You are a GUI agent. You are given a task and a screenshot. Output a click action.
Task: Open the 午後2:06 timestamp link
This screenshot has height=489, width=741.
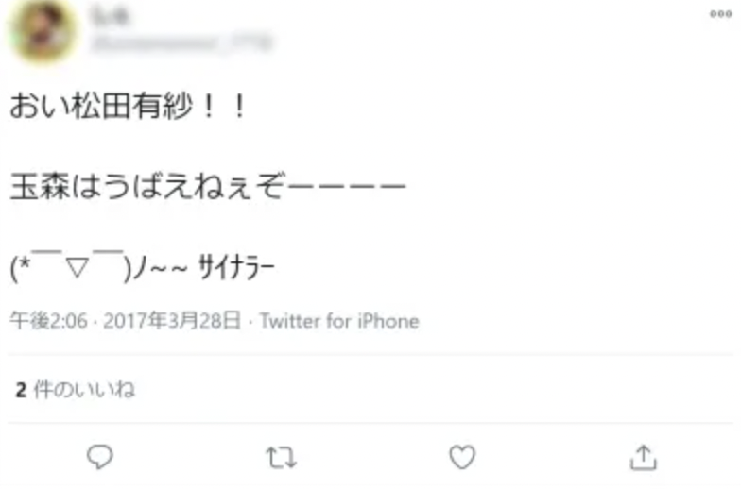[x=49, y=321]
